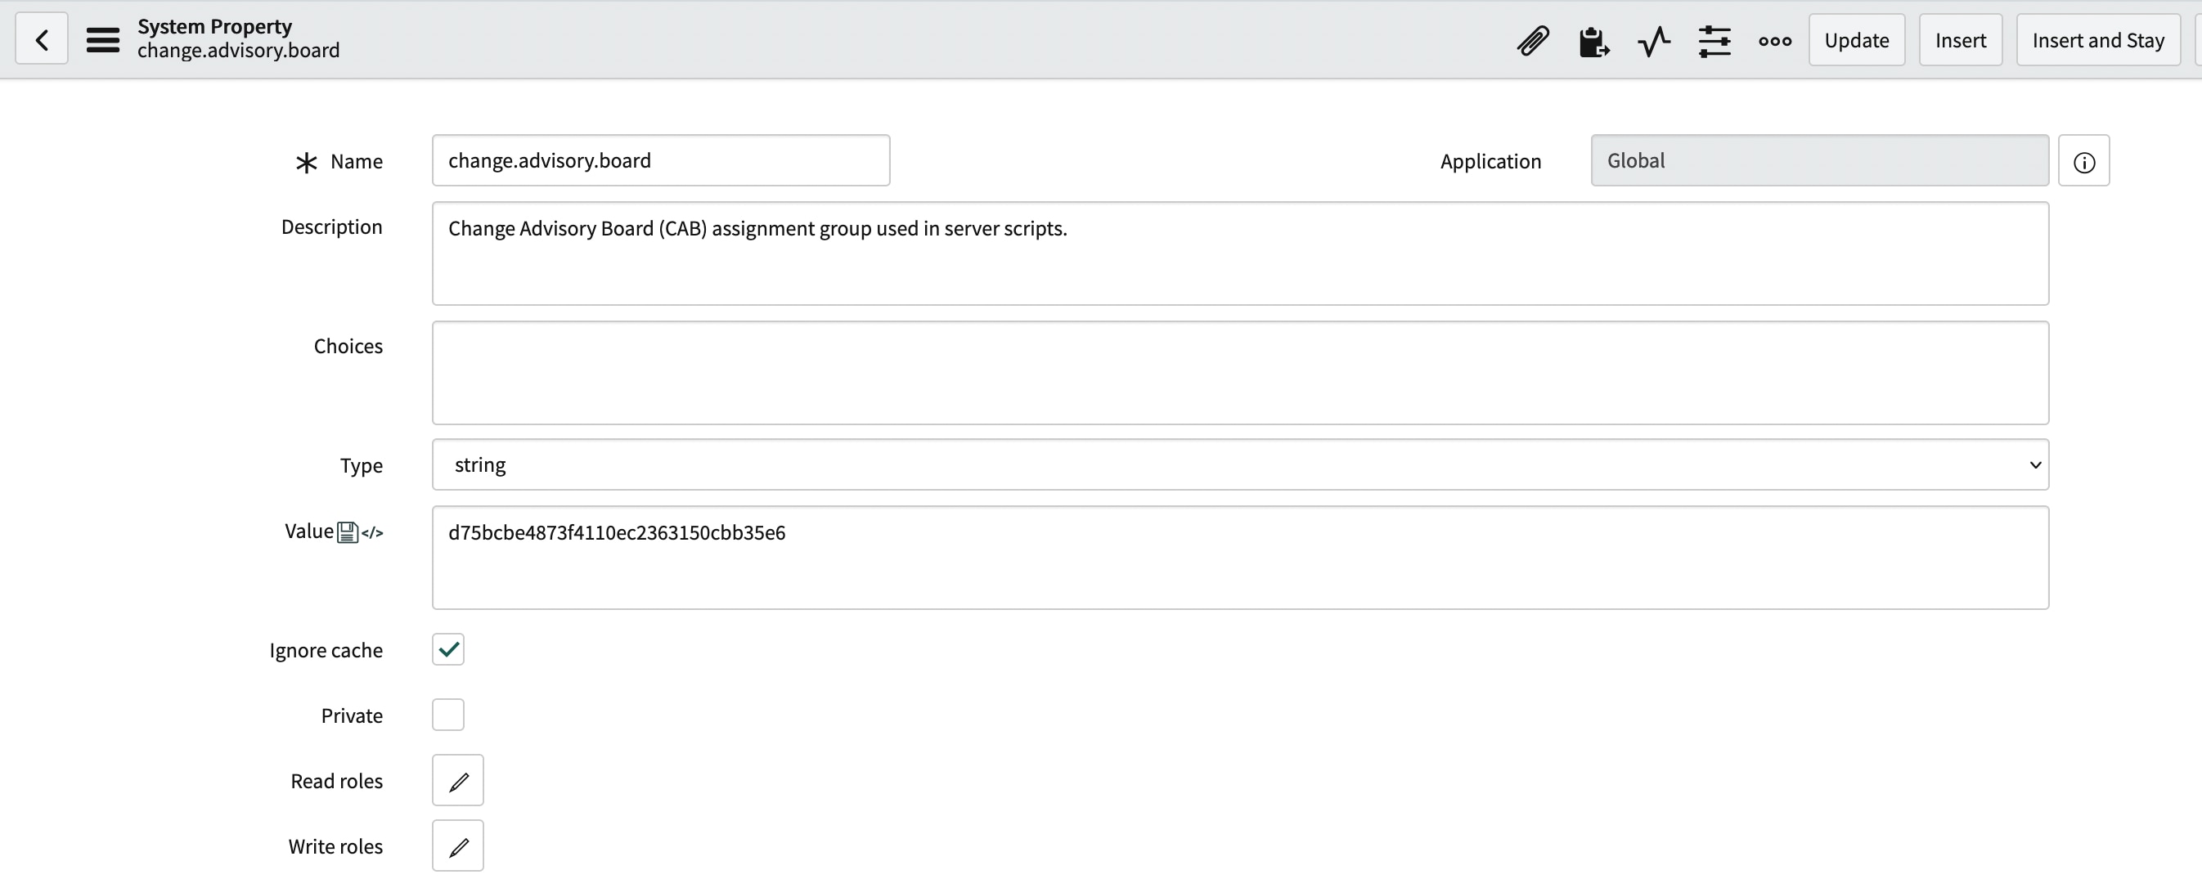Open the activity stream icon
Image resolution: width=2202 pixels, height=888 pixels.
tap(1653, 40)
